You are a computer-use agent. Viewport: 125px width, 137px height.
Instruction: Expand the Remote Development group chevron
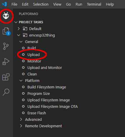[x=21, y=126]
